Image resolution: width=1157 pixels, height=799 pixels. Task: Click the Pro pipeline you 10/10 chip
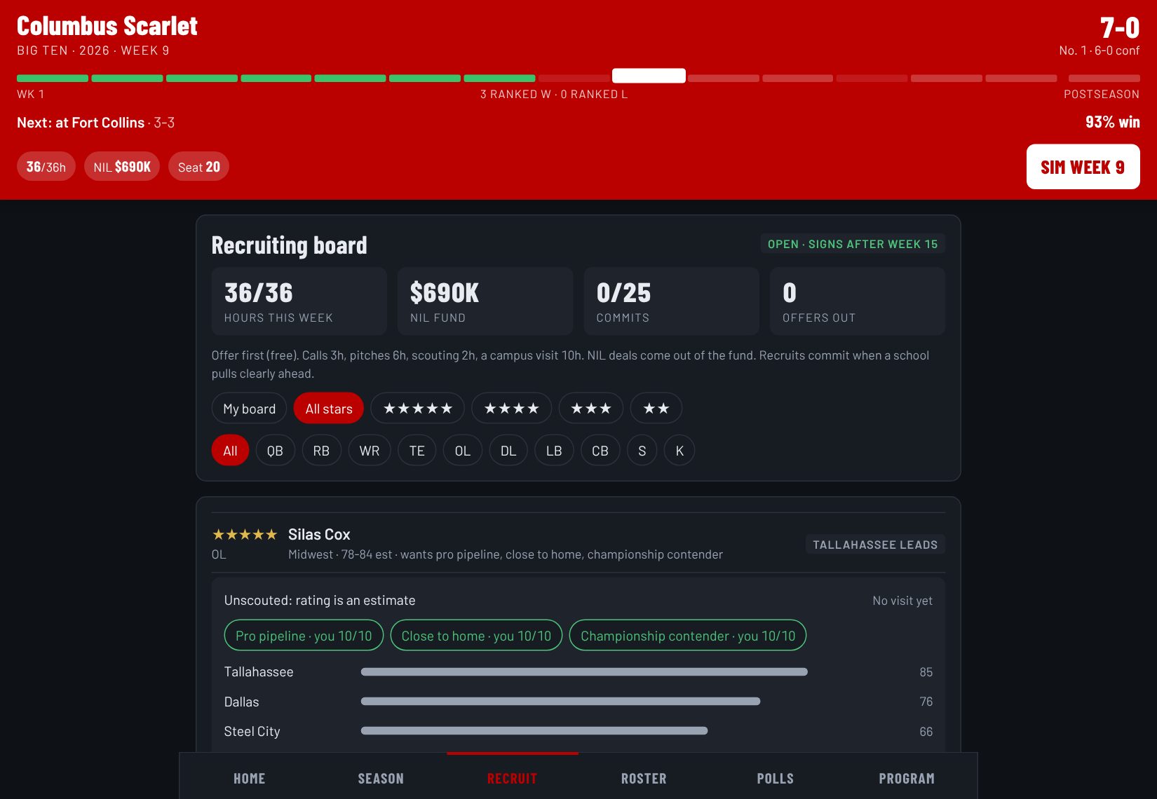(304, 636)
